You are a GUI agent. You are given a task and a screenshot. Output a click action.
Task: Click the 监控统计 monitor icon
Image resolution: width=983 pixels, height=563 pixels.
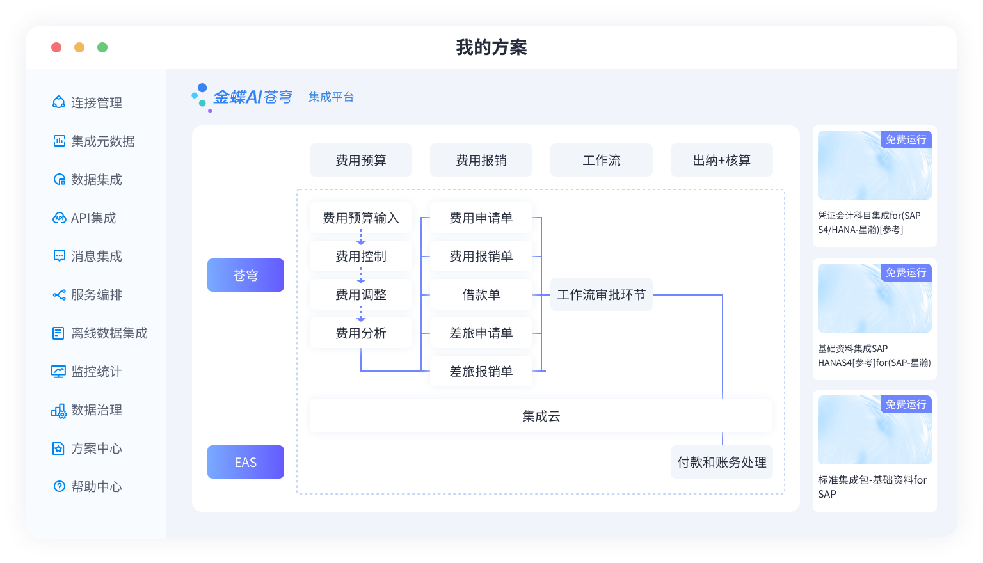coord(58,371)
